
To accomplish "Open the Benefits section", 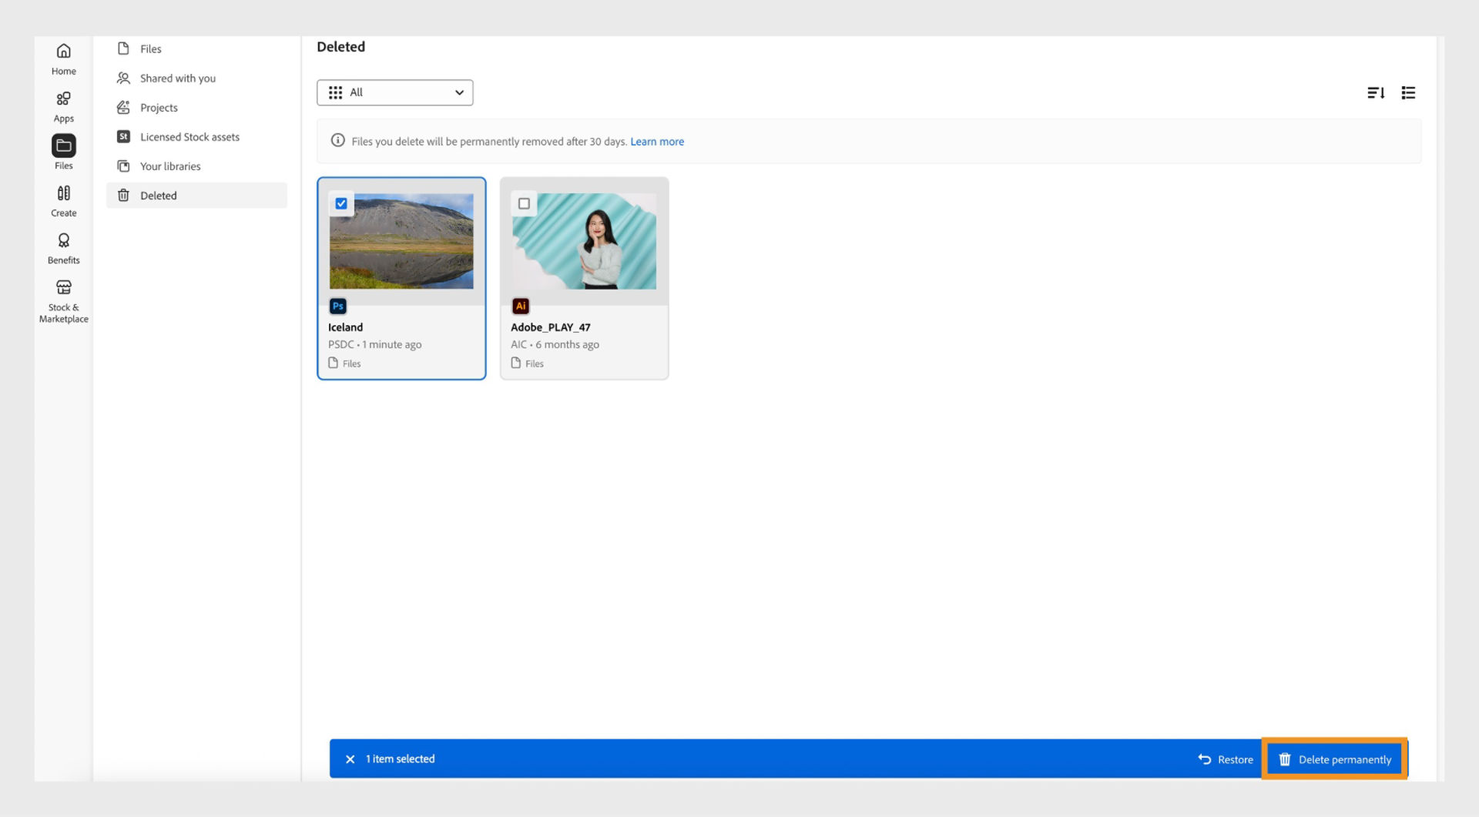I will coord(63,246).
